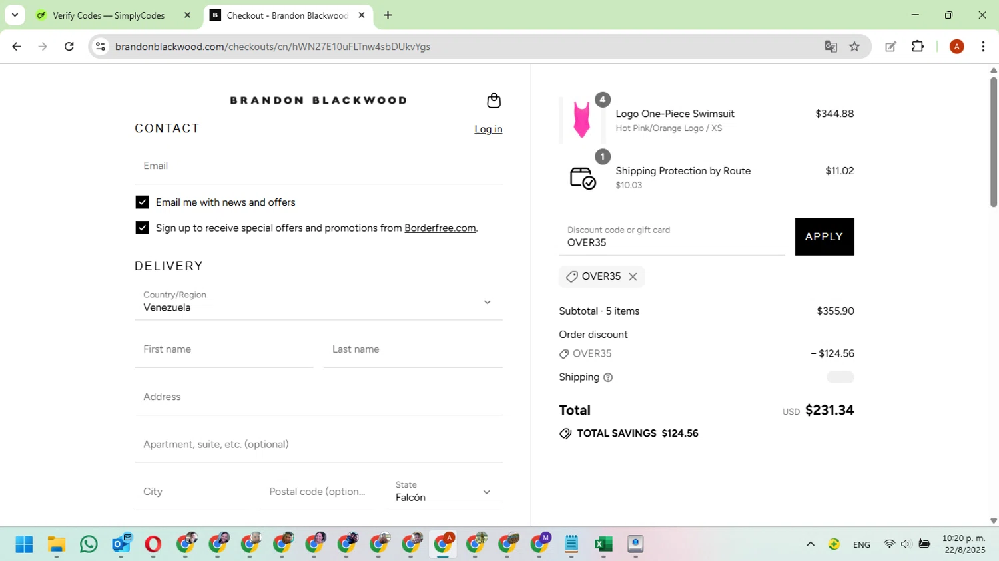
Task: Click the Log in link
Action: [x=488, y=129]
